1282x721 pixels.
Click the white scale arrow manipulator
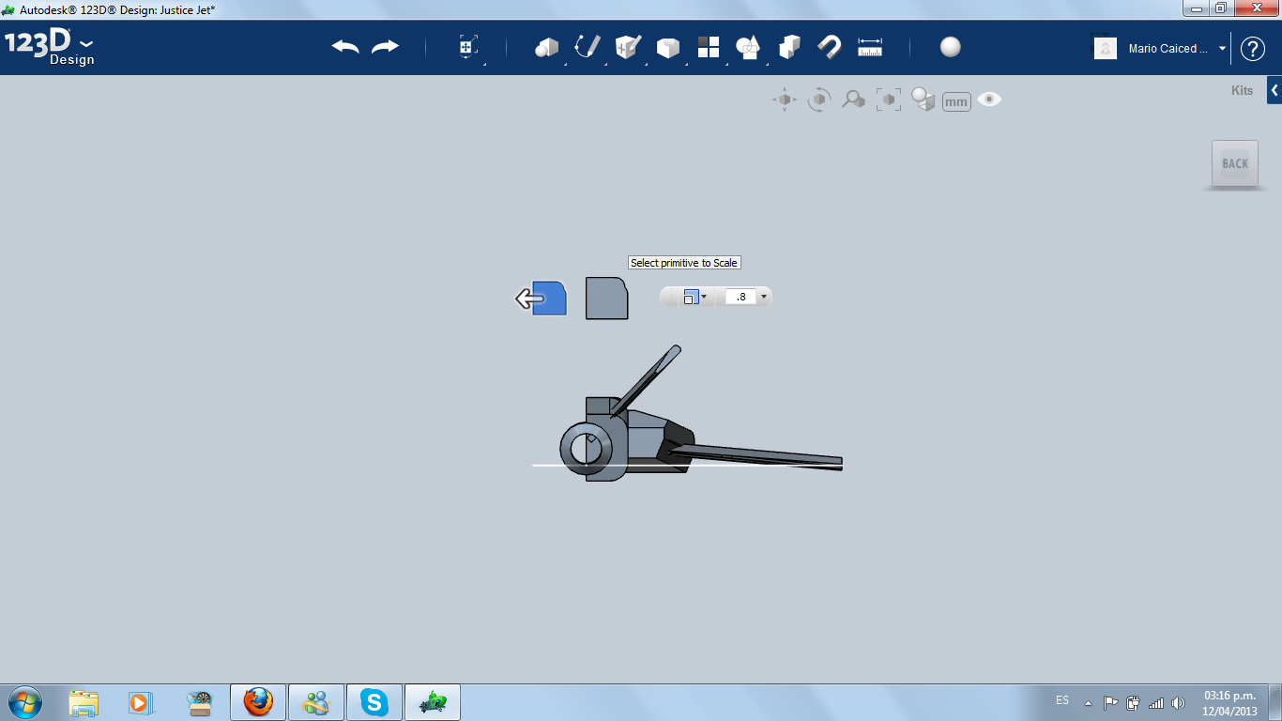click(x=529, y=299)
